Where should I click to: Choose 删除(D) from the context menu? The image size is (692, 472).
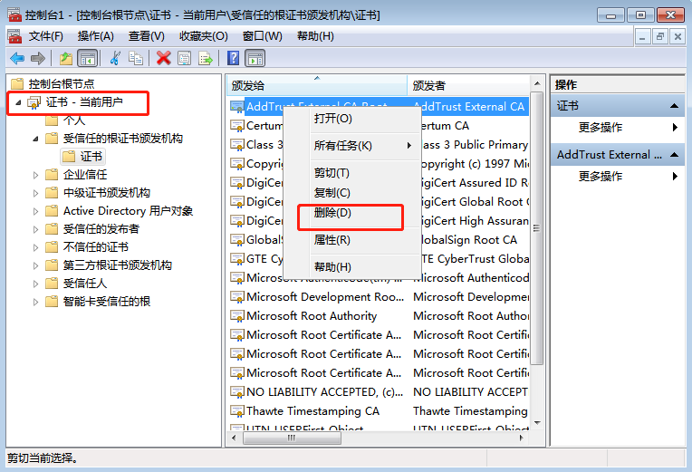pyautogui.click(x=332, y=213)
